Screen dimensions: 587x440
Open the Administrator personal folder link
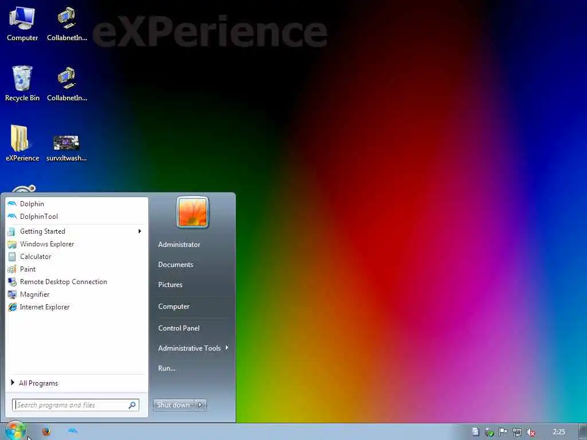tap(179, 244)
